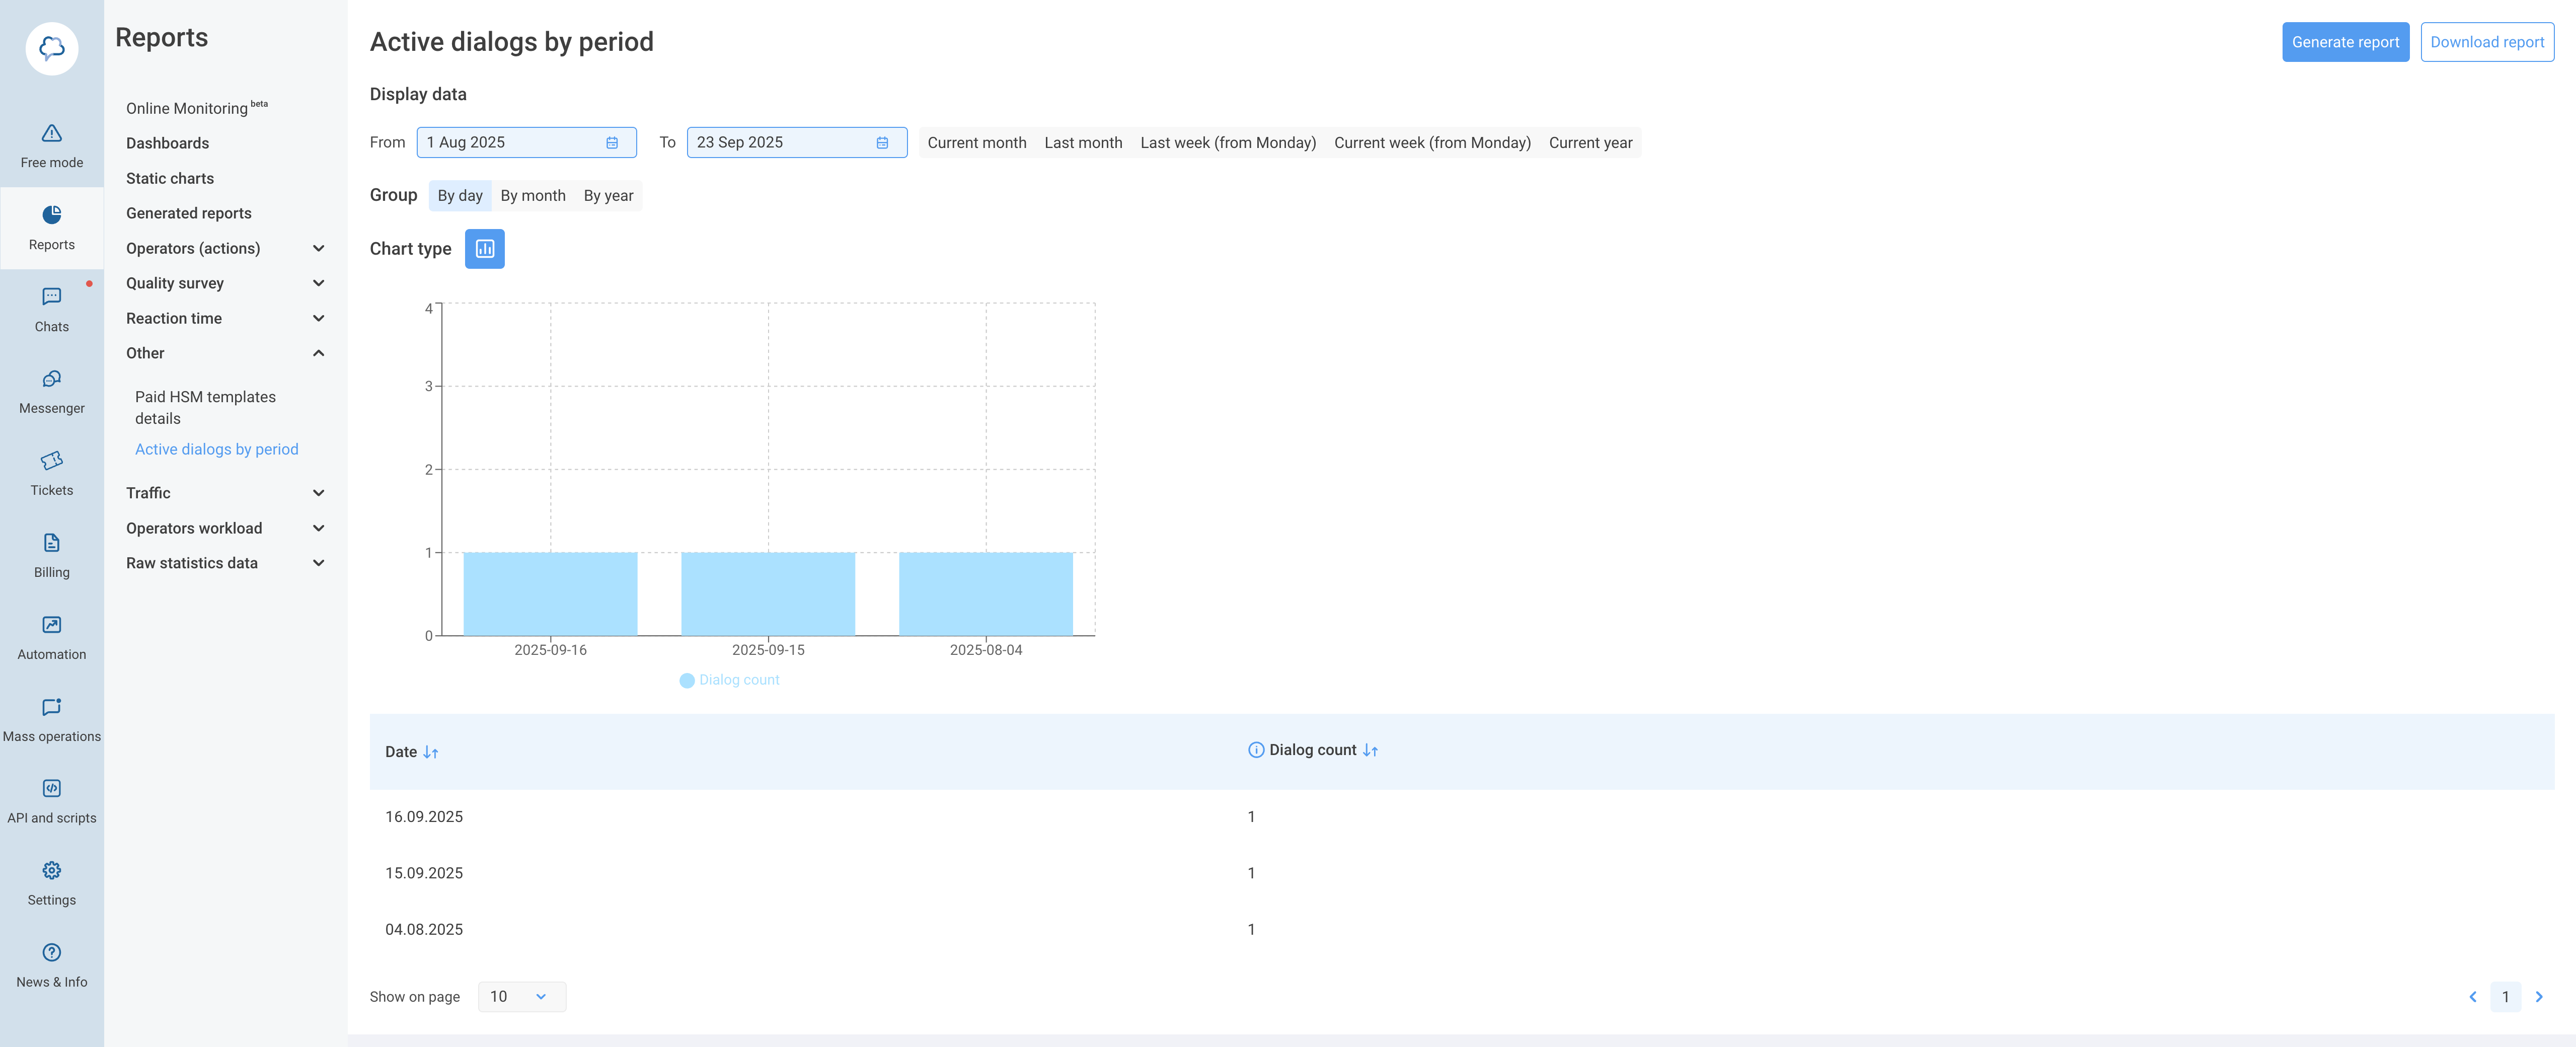Open Free mode warning icon
The width and height of the screenshot is (2576, 1047).
point(52,133)
